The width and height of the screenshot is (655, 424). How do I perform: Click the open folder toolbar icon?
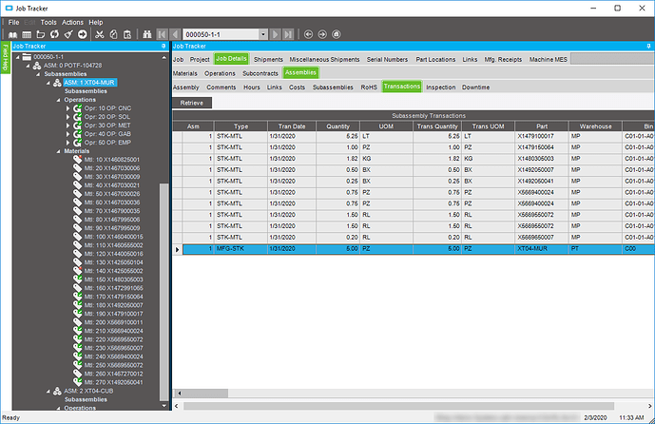[x=41, y=34]
